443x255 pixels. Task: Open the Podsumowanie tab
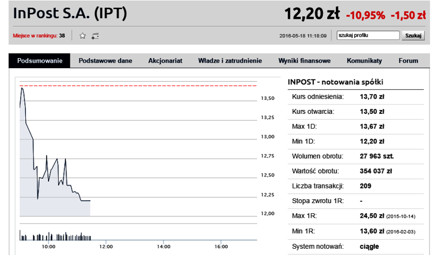pos(39,60)
